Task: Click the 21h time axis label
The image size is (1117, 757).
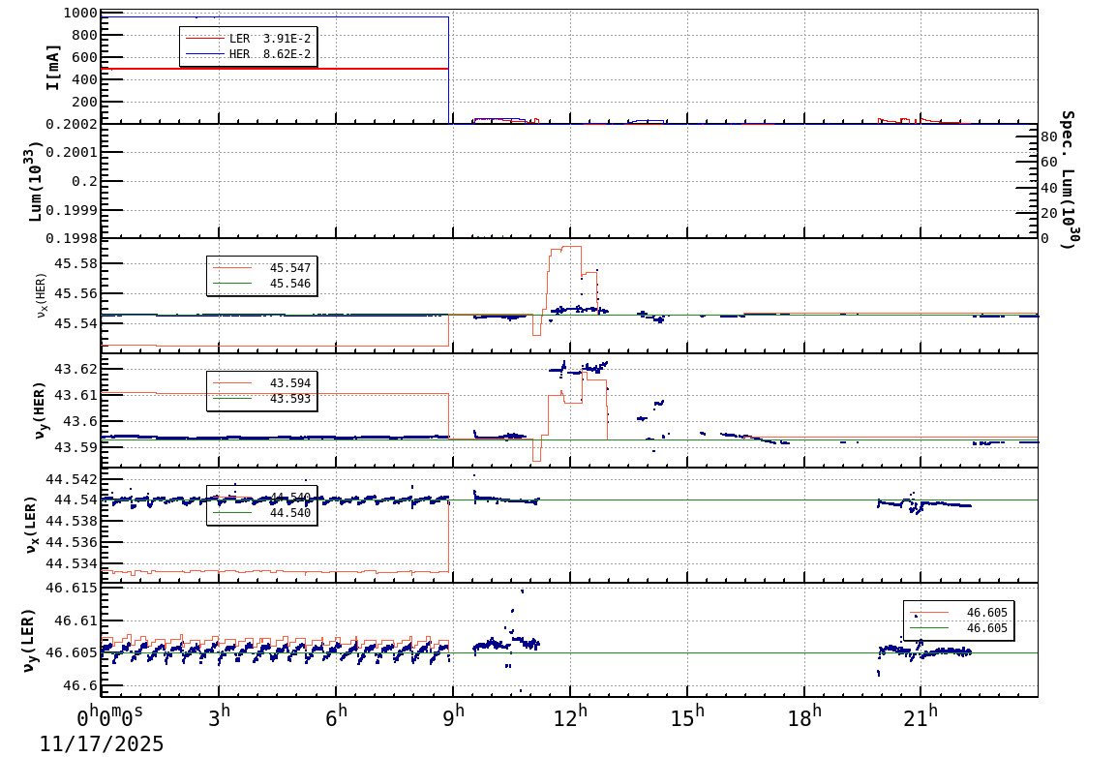Action: [x=921, y=715]
